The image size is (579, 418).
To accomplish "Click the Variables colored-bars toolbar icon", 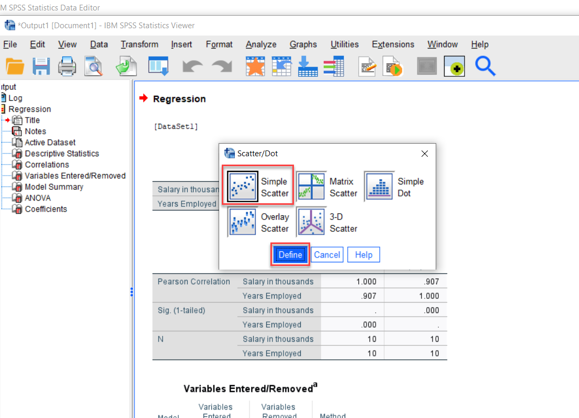I will pyautogui.click(x=334, y=67).
